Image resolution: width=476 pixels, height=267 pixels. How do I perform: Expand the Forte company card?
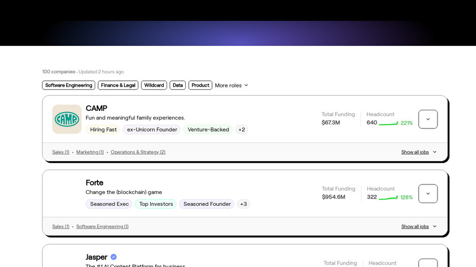point(428,193)
